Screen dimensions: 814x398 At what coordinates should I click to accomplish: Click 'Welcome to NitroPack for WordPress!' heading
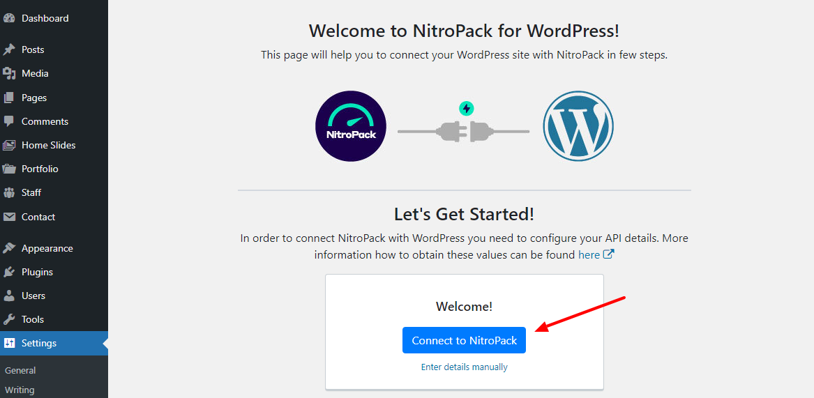(464, 30)
